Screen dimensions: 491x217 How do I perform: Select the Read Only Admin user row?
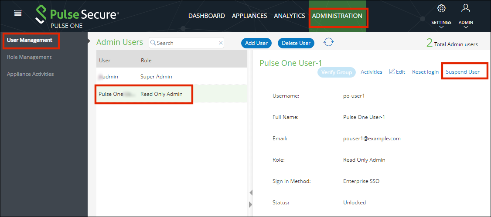pos(172,94)
